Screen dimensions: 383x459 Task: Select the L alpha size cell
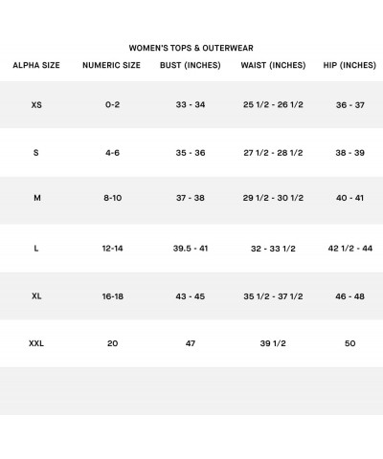click(x=36, y=249)
